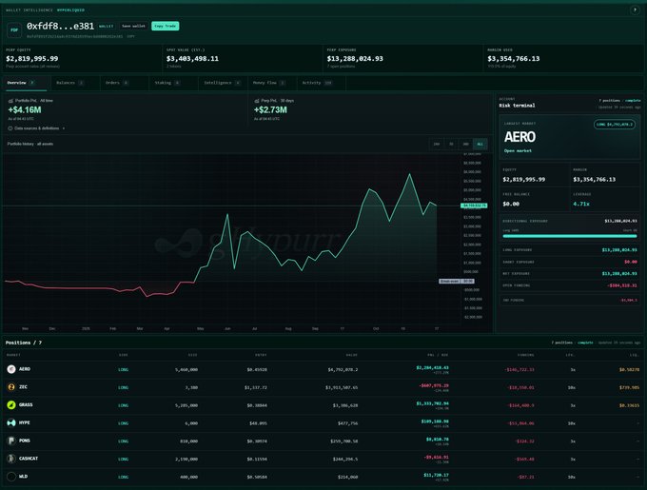Select the 30D chart range
The width and height of the screenshot is (647, 490).
[x=465, y=144]
